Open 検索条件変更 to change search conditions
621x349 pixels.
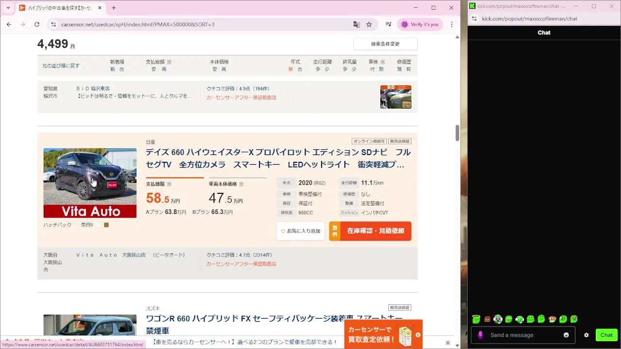(x=385, y=44)
